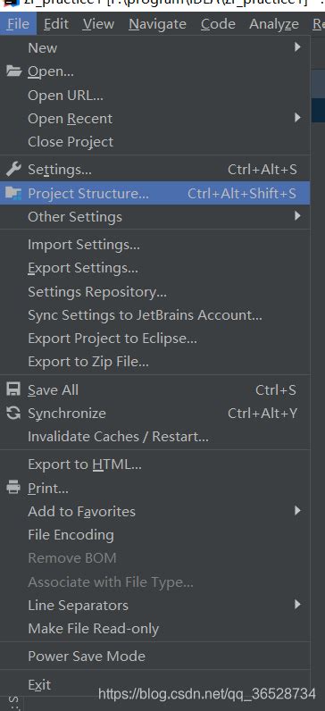325x711 pixels.
Task: Click the Synchronize refresh arrows icon
Action: pyautogui.click(x=13, y=413)
